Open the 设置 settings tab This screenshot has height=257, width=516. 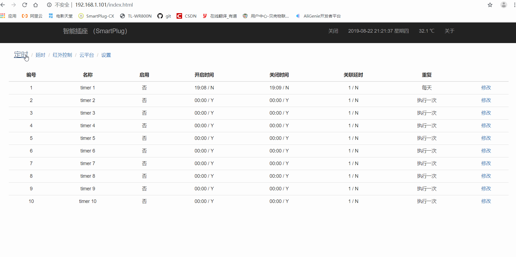[106, 55]
